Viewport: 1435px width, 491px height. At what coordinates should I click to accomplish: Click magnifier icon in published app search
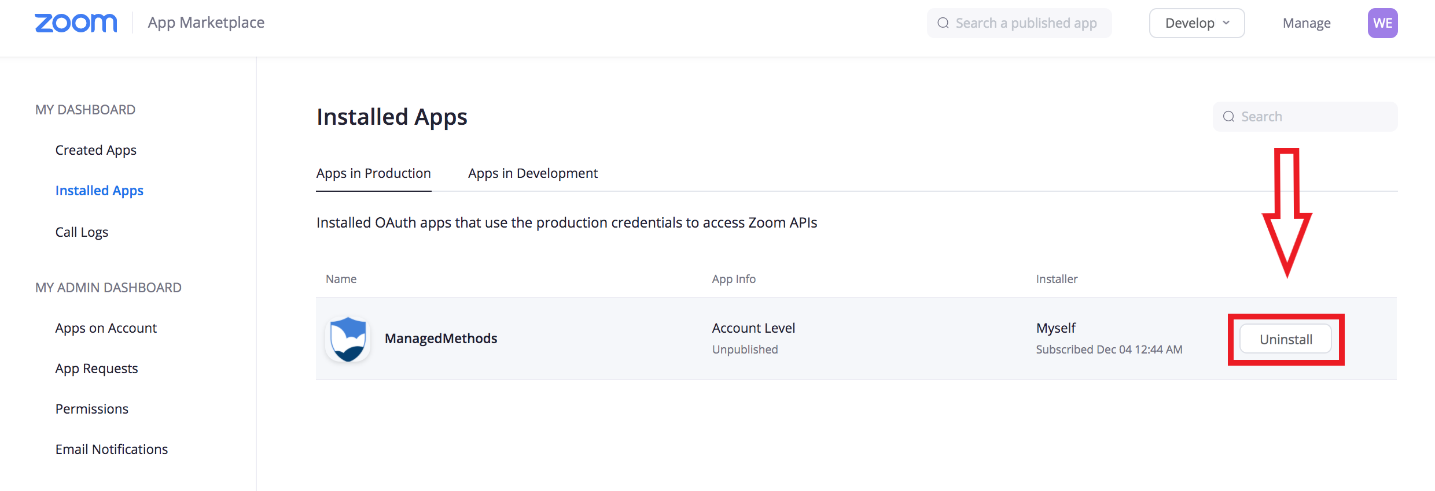coord(943,23)
